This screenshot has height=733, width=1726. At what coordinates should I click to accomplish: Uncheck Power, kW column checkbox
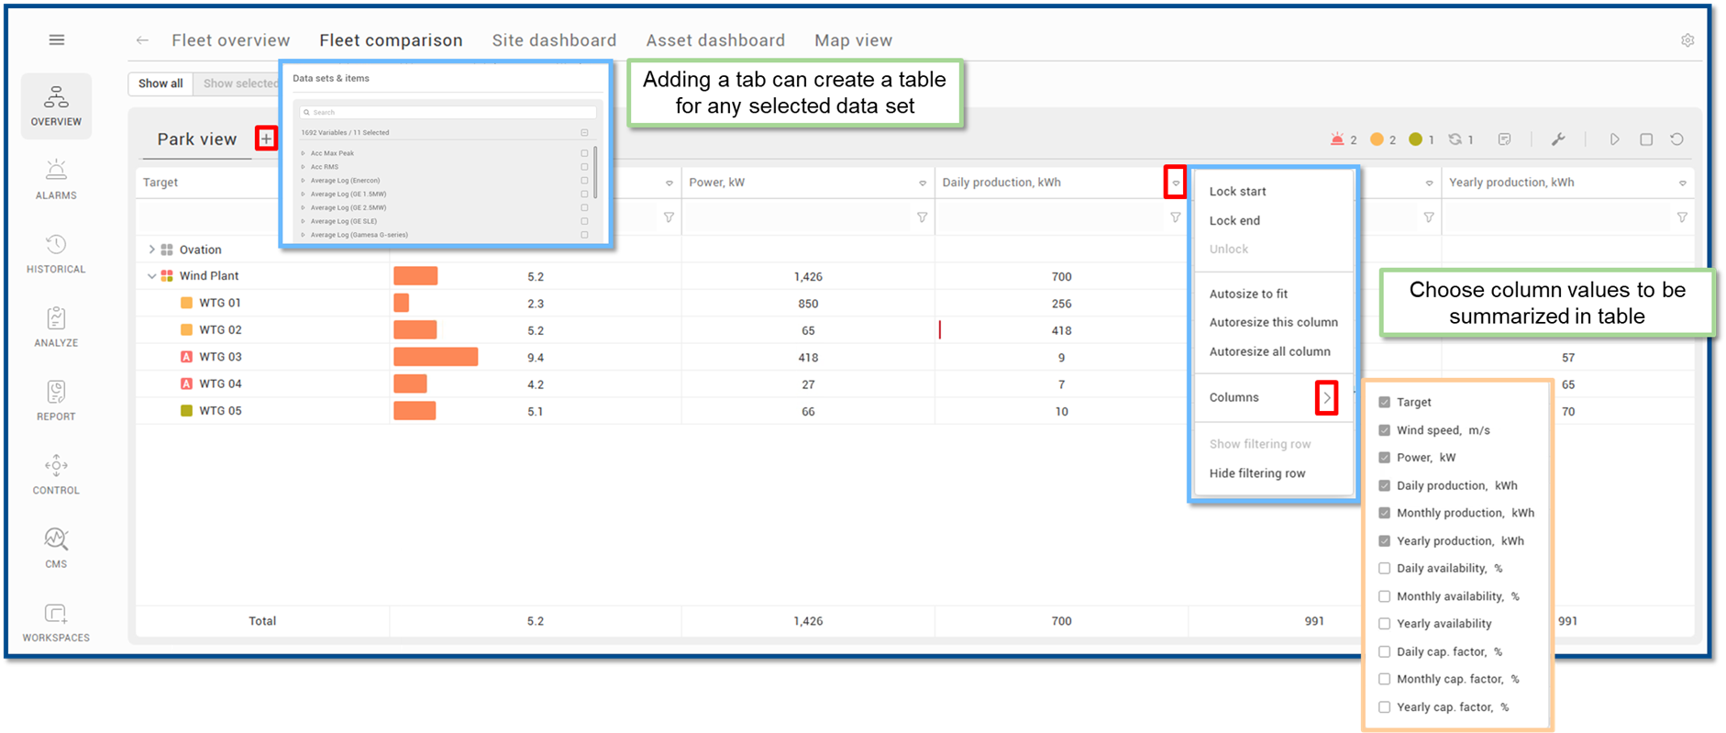[x=1385, y=458]
